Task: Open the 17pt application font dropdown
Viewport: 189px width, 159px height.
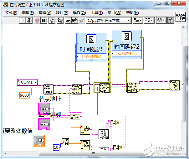Action: 109,20
